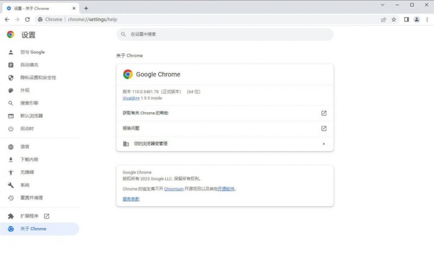Screen dimensions: 434x280
Task: Open the profile avatar icon
Action: tap(417, 19)
